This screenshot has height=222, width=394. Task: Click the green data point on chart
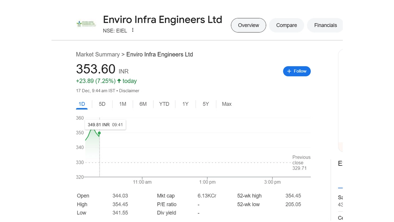[99, 133]
